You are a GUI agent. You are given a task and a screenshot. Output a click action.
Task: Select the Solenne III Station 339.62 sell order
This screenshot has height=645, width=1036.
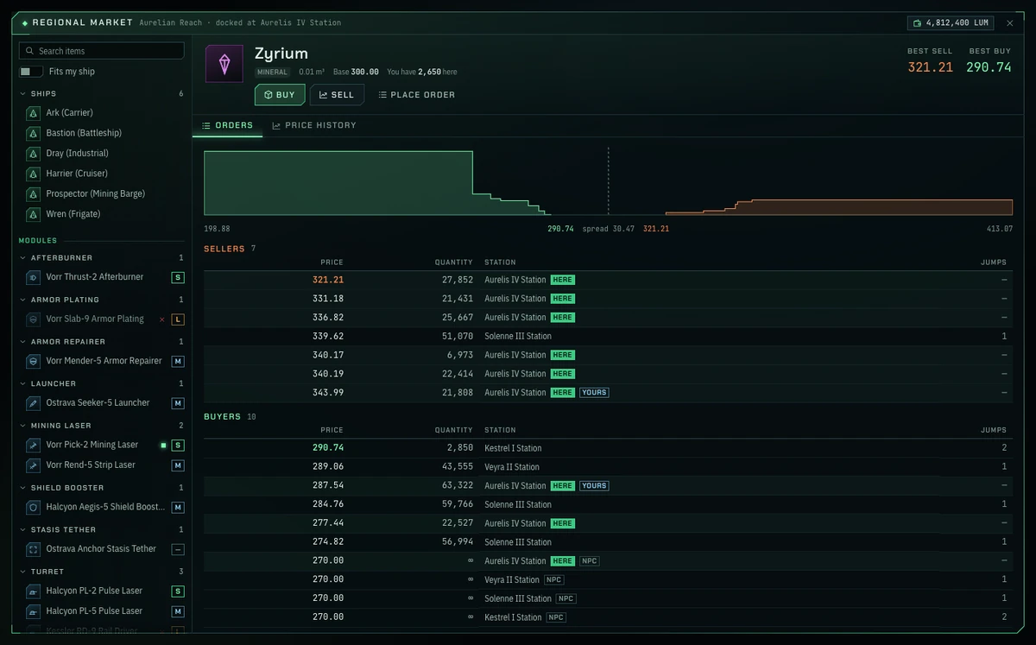pos(608,337)
